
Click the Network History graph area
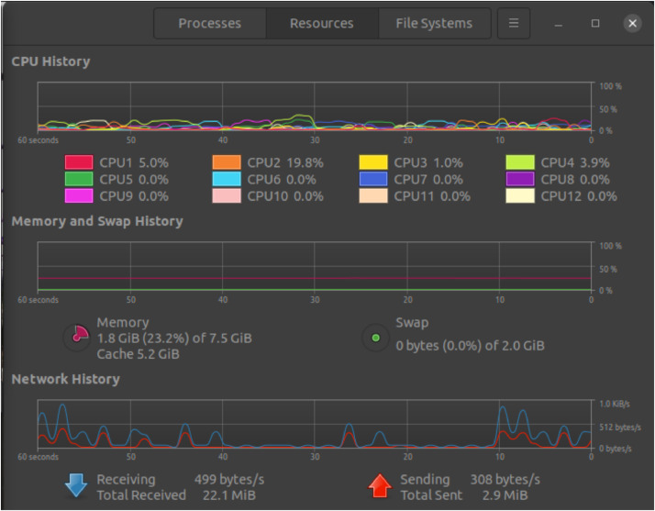pos(314,424)
